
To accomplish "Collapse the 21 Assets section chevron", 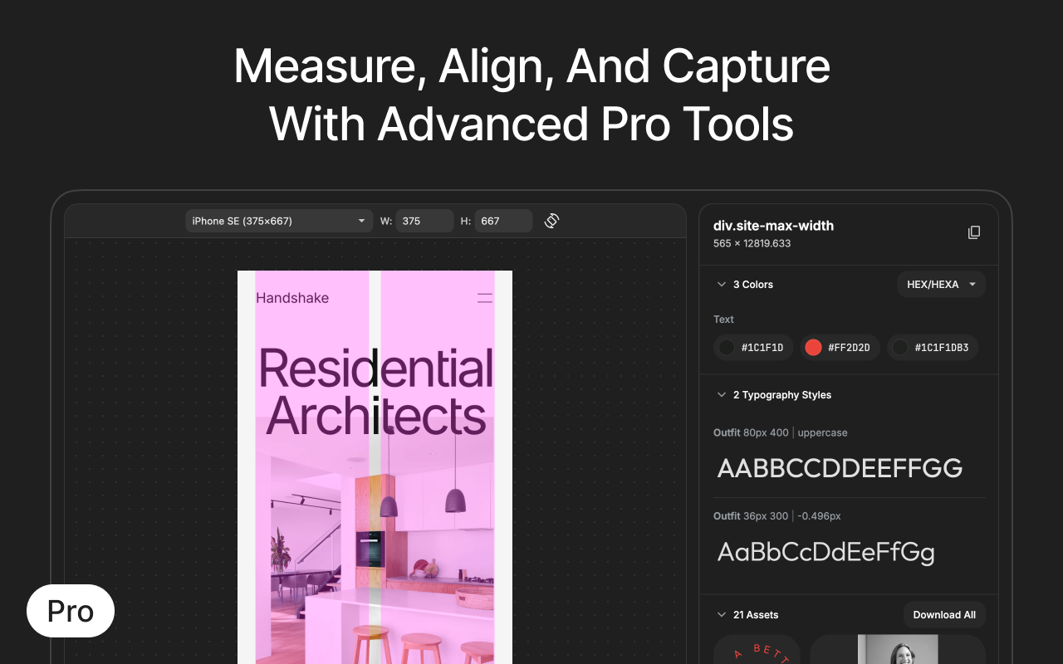I will click(721, 615).
